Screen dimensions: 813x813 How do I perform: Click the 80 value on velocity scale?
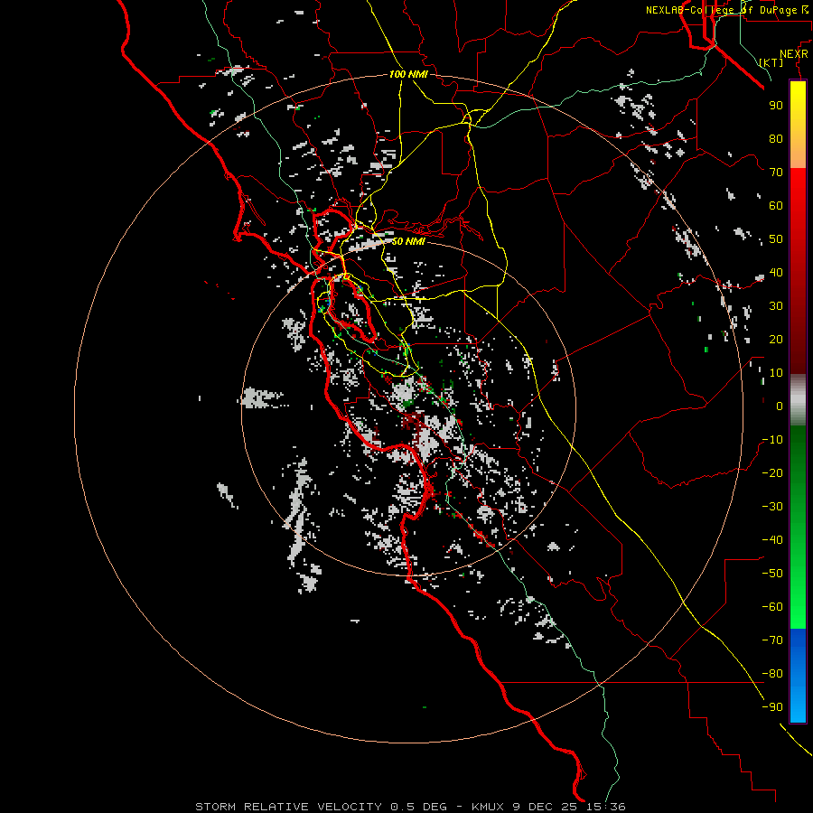click(x=776, y=139)
